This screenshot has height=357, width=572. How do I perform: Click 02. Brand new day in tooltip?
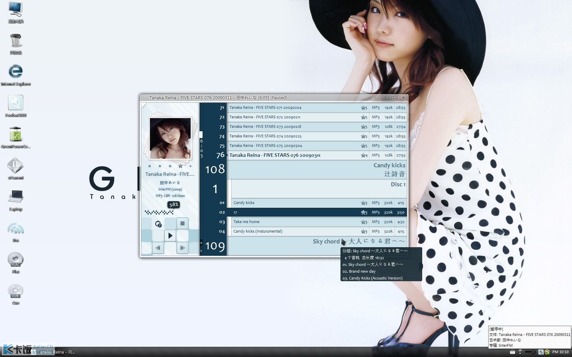tap(359, 271)
